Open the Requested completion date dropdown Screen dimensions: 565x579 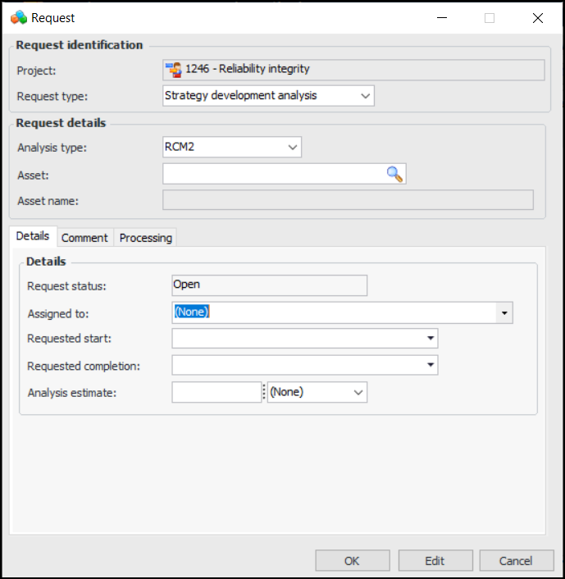point(430,364)
